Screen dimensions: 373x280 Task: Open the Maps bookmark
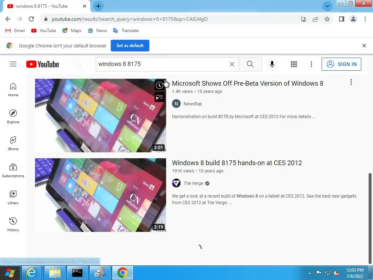pos(72,31)
